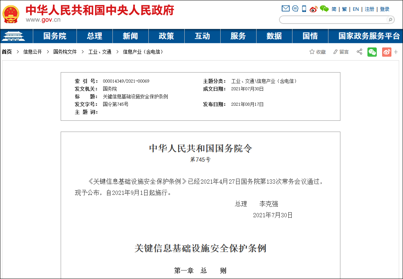Share via green WeChat button
Viewport: 403px width, 279px height.
pos(372,52)
